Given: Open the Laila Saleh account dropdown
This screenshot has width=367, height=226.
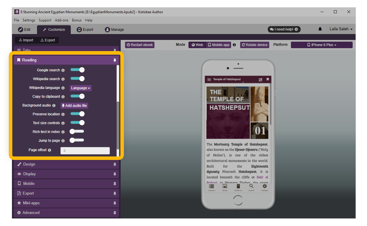Looking at the screenshot, I should pos(341,29).
